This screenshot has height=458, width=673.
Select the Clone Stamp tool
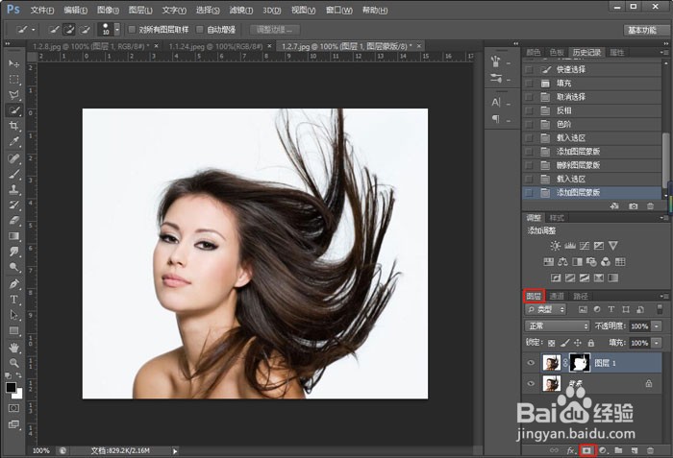(13, 189)
